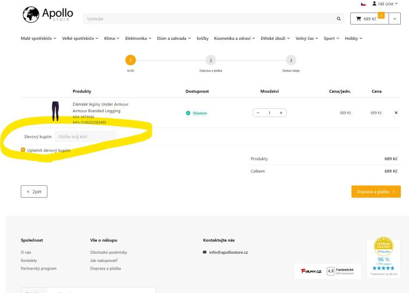Screen dimensions: 409x293
Task: Open the leggings product thumbnail
Action: (x=55, y=111)
